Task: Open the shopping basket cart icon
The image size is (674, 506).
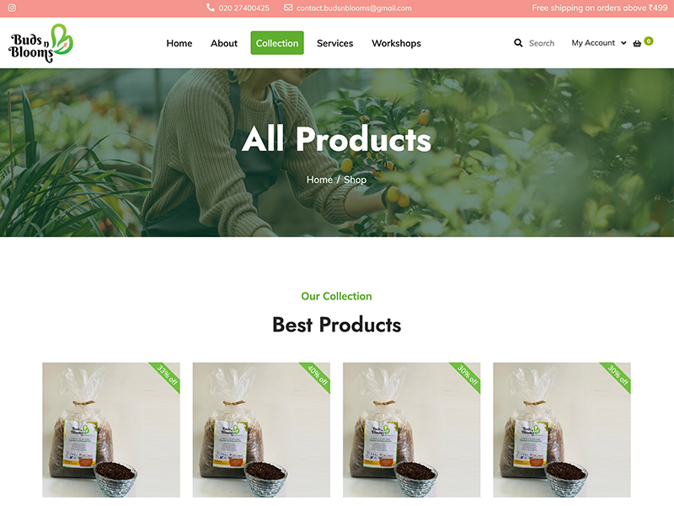Action: (637, 44)
